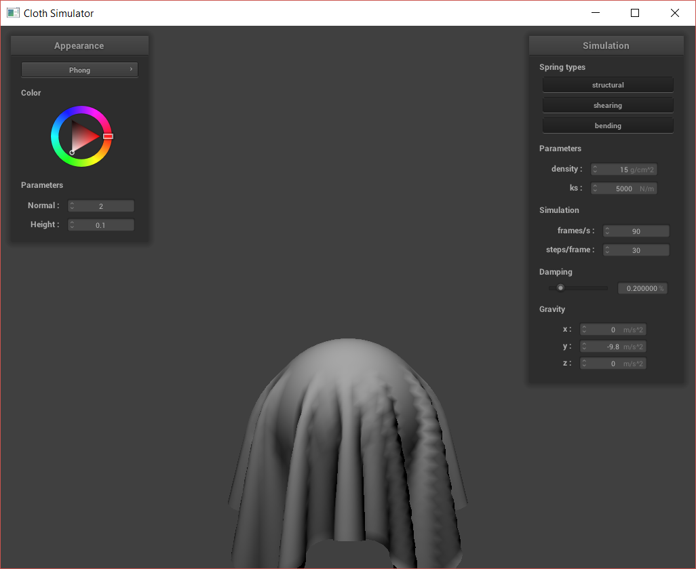Click the Height stepper arrows
Viewport: 696px width, 569px height.
(x=72, y=225)
